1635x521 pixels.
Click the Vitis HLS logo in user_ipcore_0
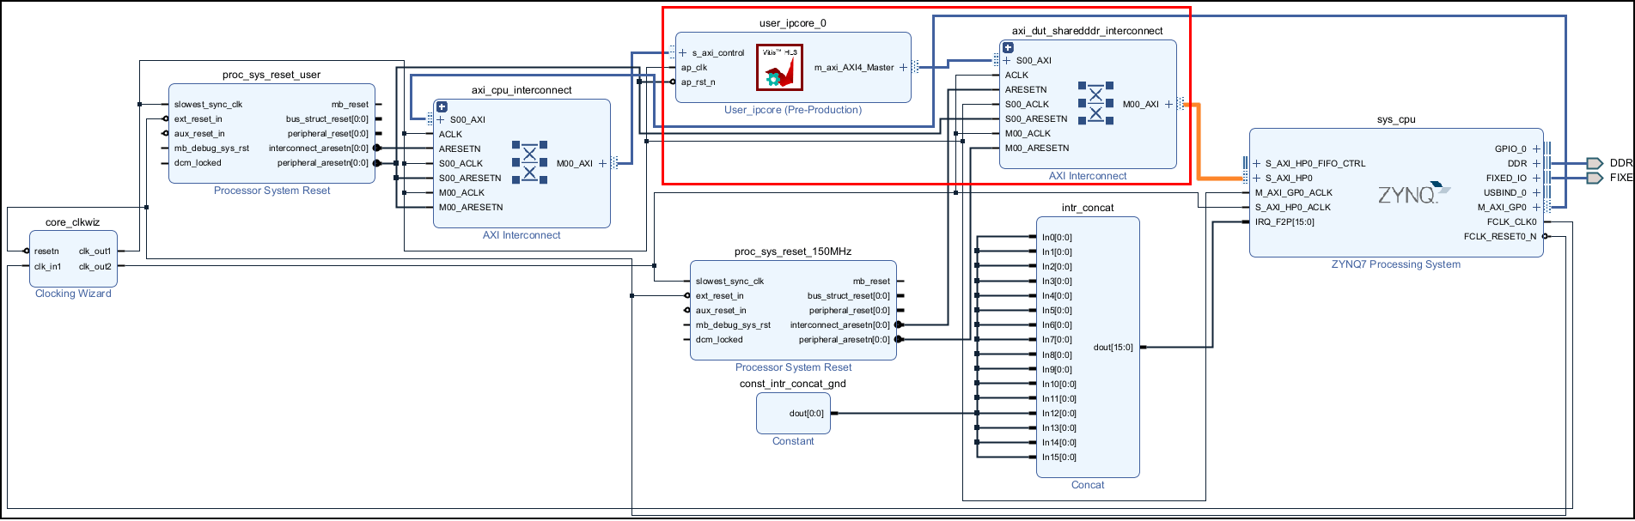[779, 68]
